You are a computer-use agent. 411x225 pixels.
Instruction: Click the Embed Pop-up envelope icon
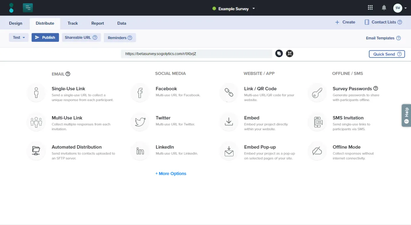point(228,151)
